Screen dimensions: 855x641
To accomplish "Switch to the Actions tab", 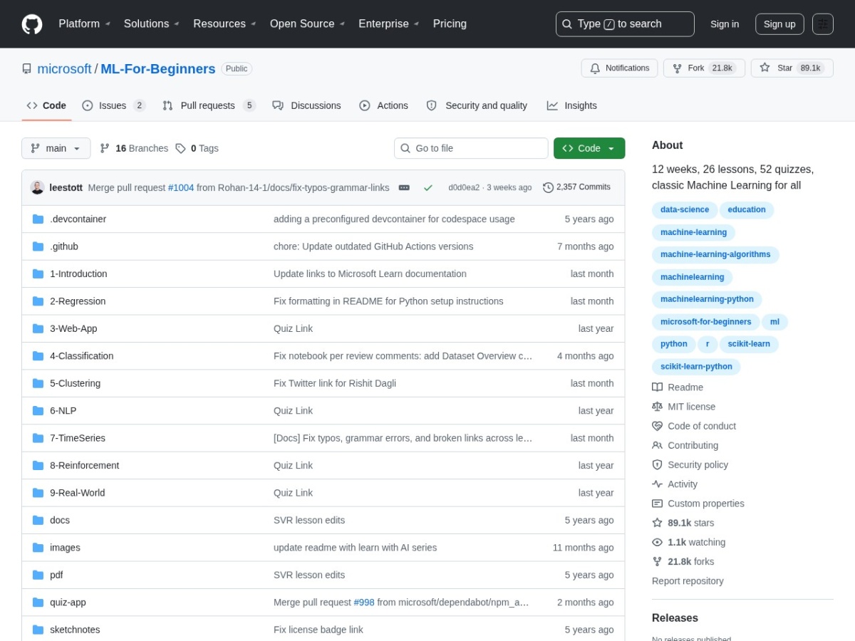I will [x=383, y=105].
